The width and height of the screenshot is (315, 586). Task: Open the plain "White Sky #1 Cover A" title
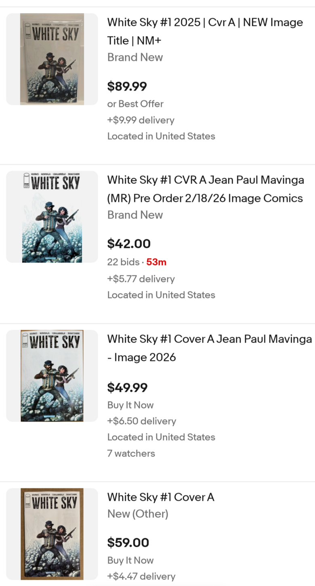161,497
